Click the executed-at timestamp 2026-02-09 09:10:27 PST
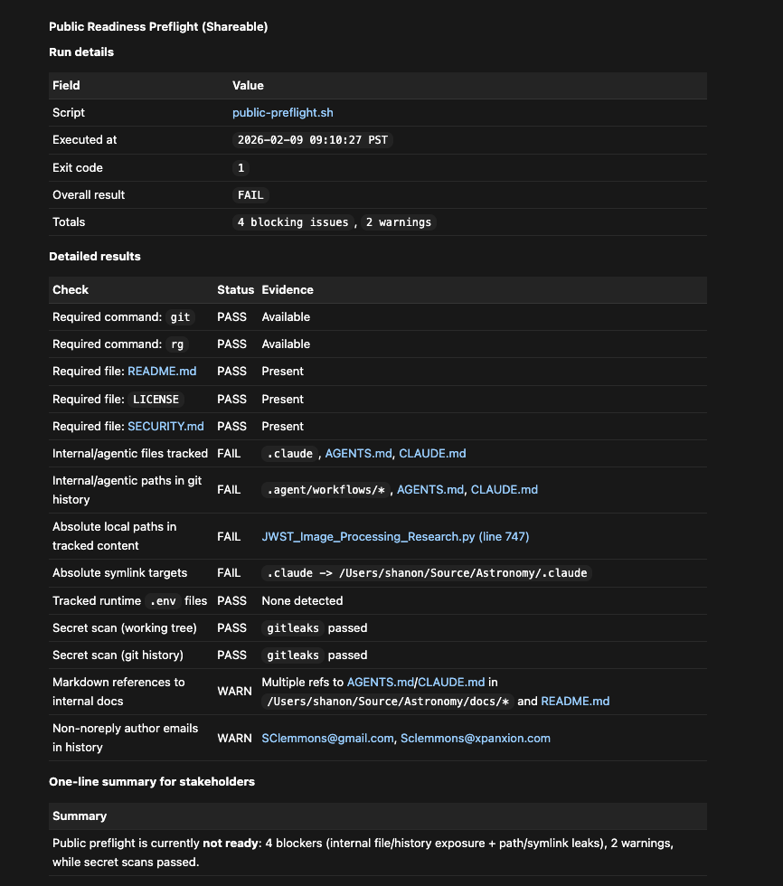Viewport: 783px width, 886px height. tap(313, 139)
